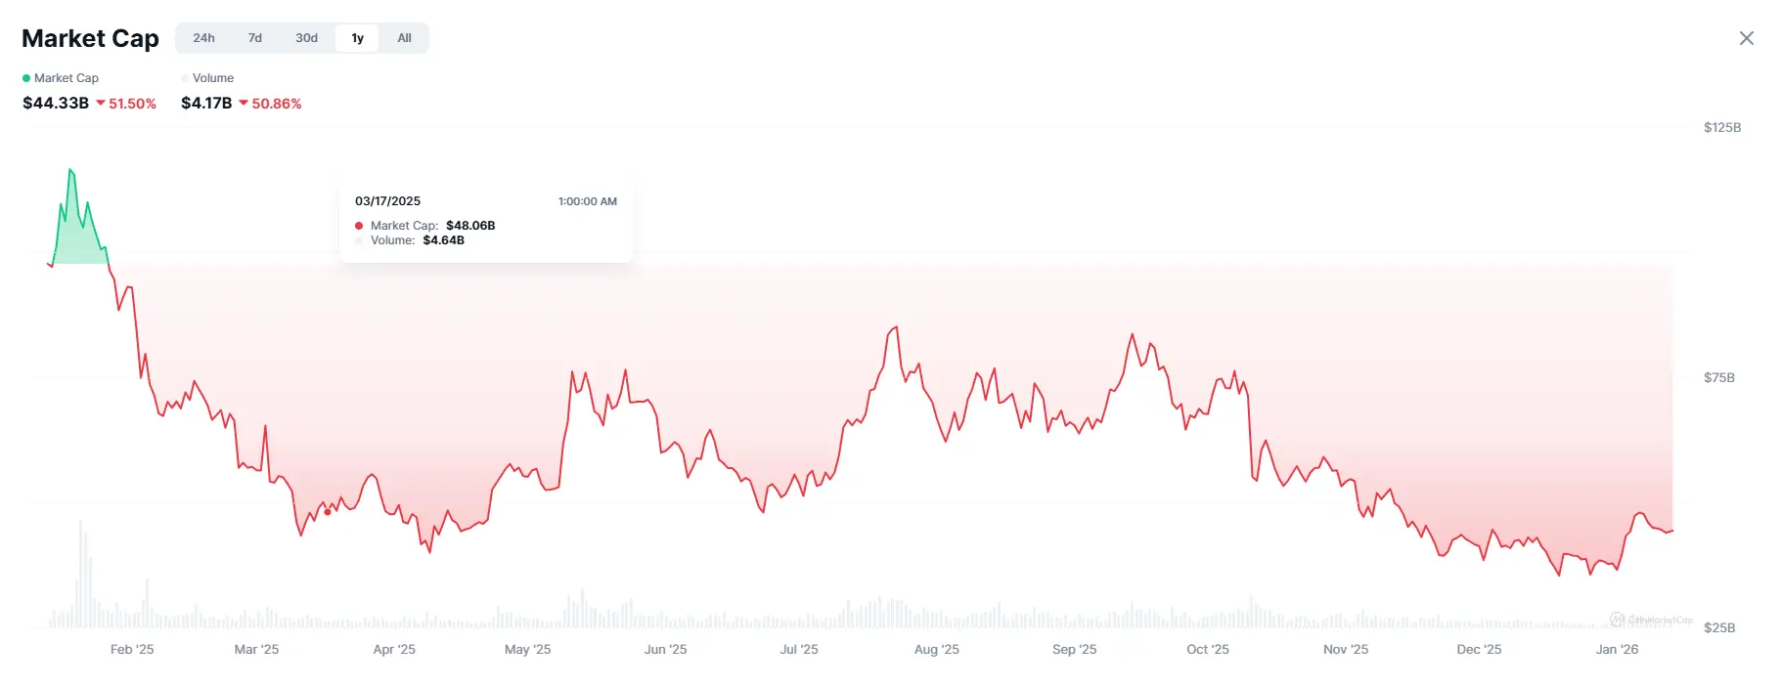Click the $44.33B market cap value
Screen dimensions: 1781x687
(x=56, y=103)
